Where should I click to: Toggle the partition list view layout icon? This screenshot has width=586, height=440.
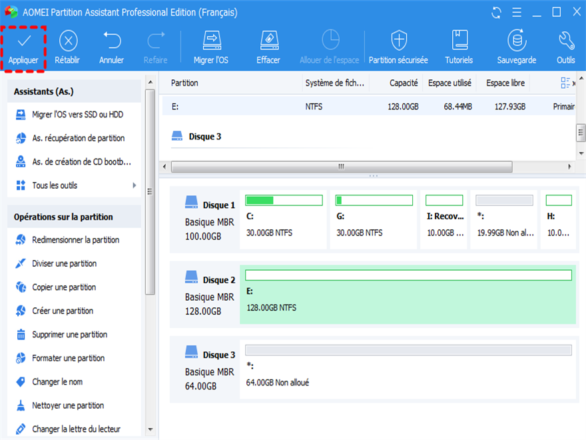pyautogui.click(x=566, y=83)
